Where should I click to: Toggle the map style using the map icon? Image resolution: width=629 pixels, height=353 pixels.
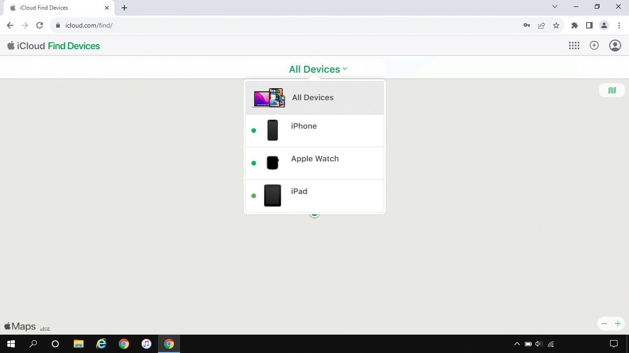612,90
